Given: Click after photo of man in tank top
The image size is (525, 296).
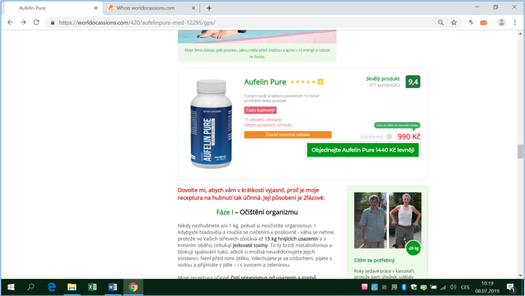Looking at the screenshot, I should 405,221.
